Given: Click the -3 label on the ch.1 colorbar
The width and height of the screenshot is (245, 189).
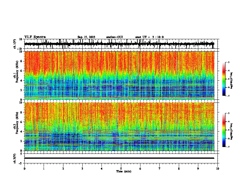Looking at the screenshot, I should [x=228, y=62].
